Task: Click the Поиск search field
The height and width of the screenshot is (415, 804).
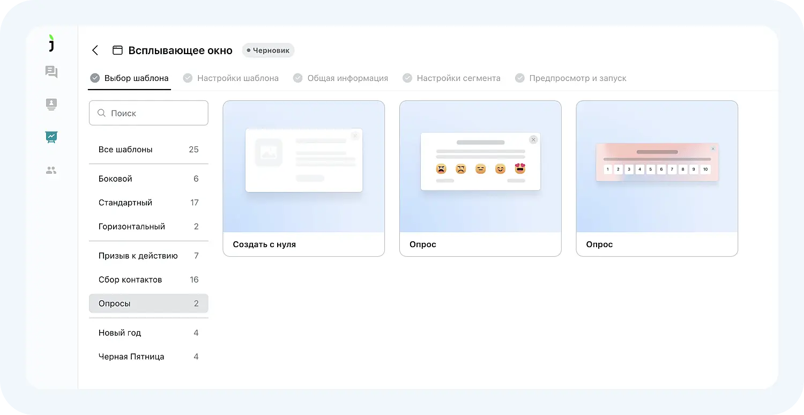Action: 148,113
